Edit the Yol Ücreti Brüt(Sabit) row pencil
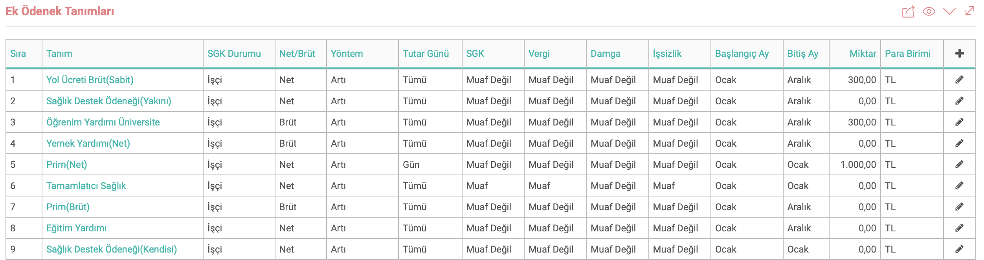The width and height of the screenshot is (984, 260). (959, 80)
